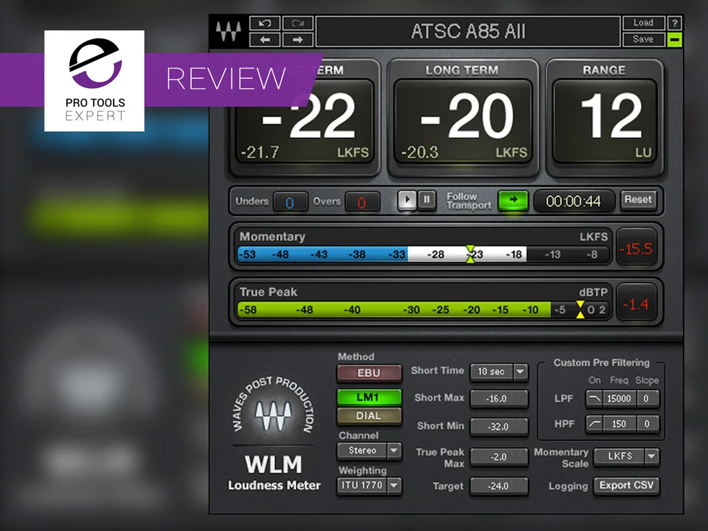Undo last change with undo arrow
The height and width of the screenshot is (531, 708).
(265, 23)
